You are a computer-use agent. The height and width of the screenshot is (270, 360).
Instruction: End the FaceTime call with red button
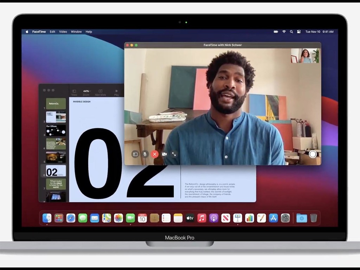pos(155,154)
